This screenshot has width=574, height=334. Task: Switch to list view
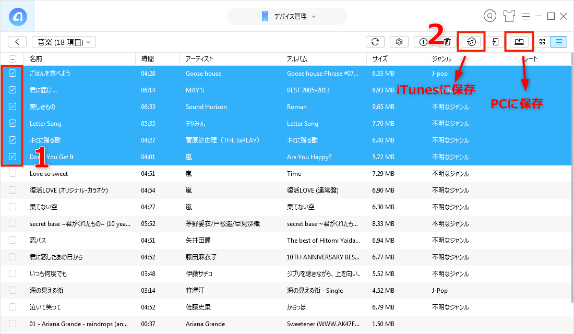(x=559, y=42)
